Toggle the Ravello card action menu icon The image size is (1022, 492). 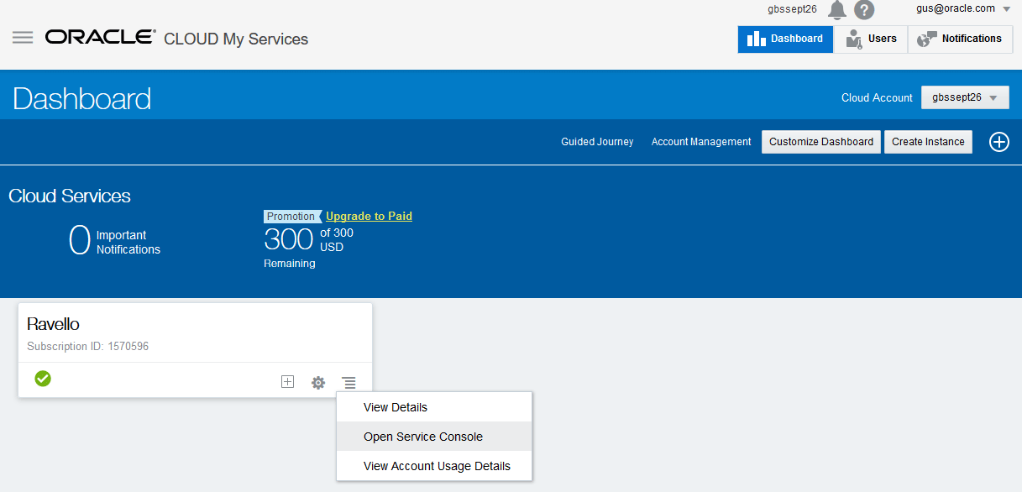pyautogui.click(x=349, y=382)
